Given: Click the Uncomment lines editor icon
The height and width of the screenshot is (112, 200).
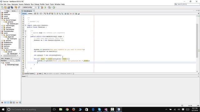Looking at the screenshot, I should click(78, 14).
